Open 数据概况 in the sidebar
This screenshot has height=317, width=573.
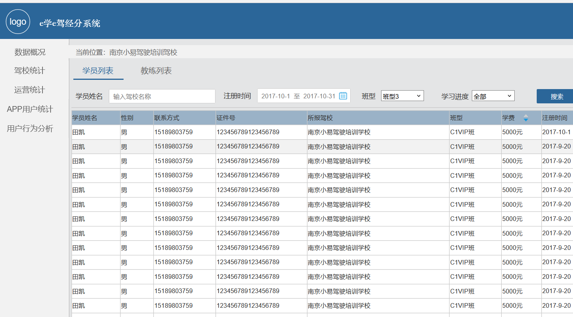pos(30,52)
